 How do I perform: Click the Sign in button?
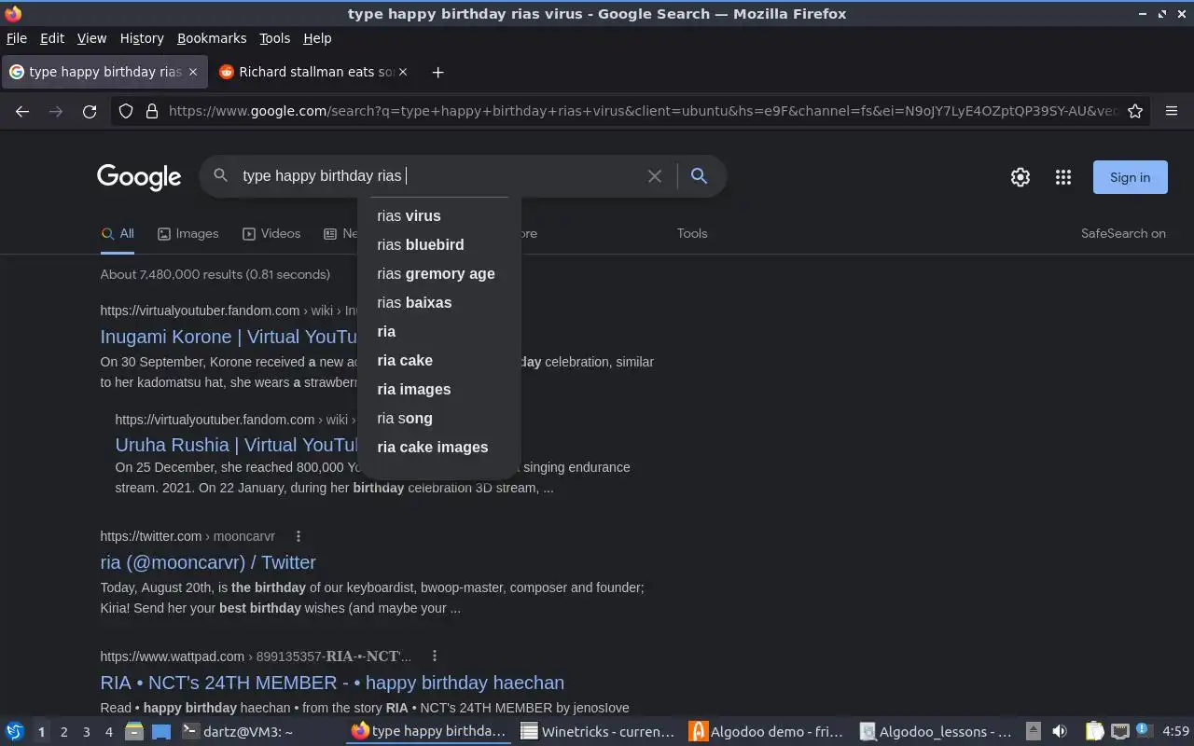point(1130,177)
